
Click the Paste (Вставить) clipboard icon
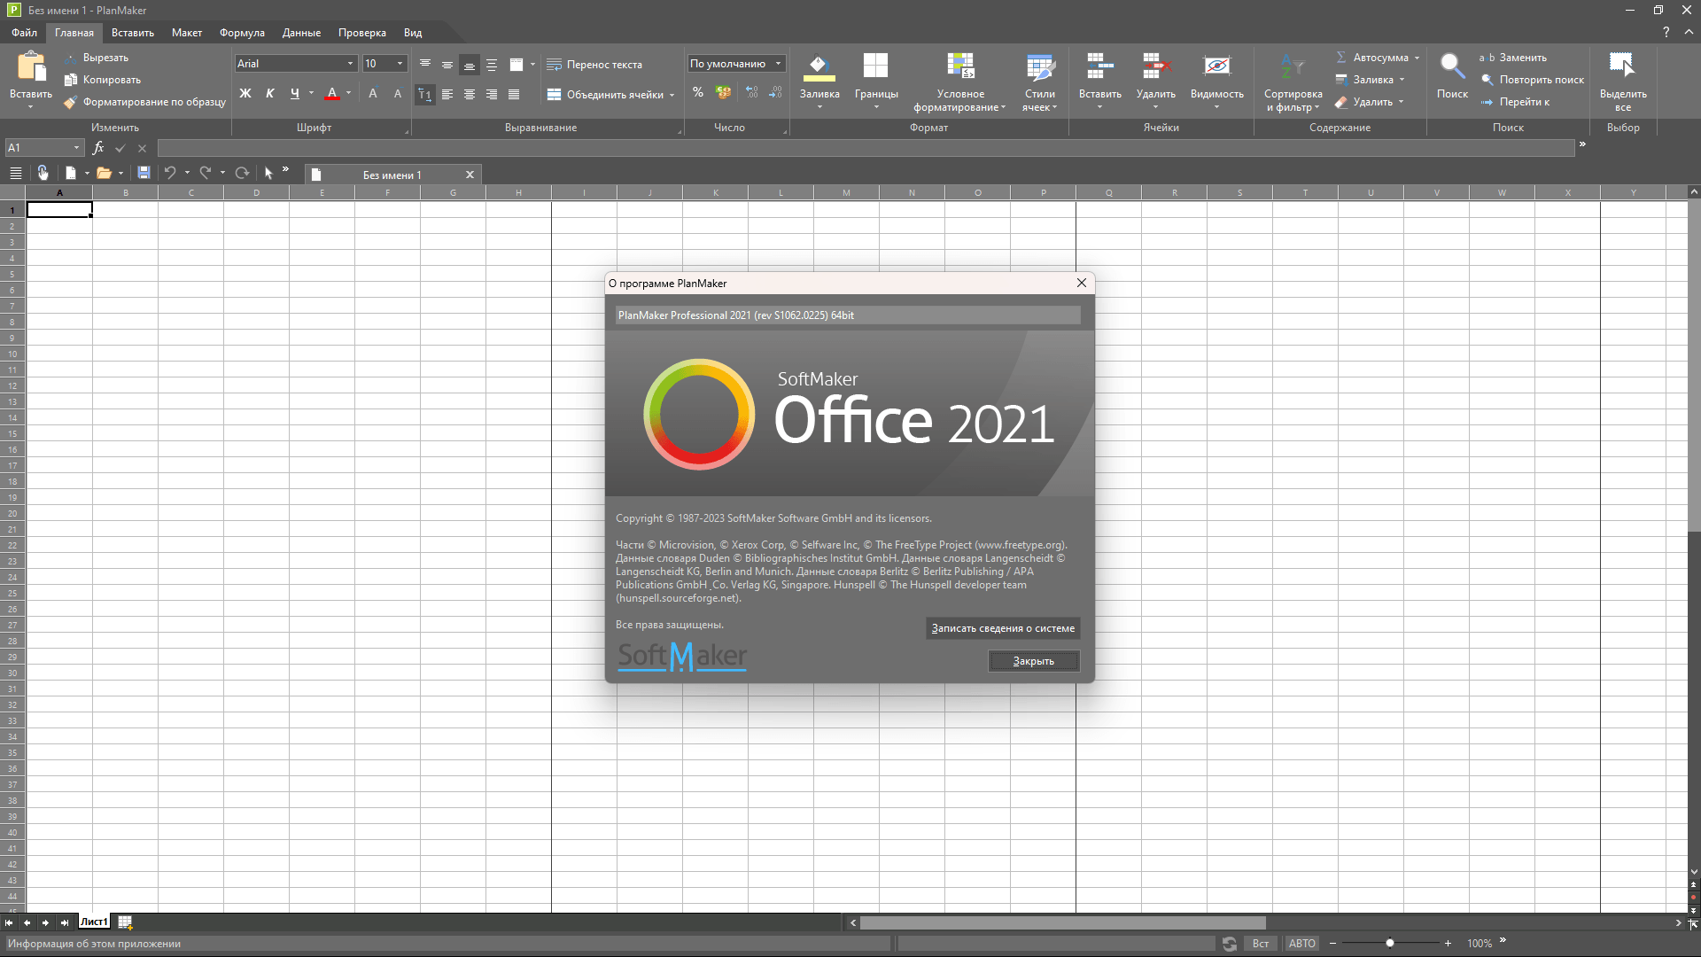31,68
